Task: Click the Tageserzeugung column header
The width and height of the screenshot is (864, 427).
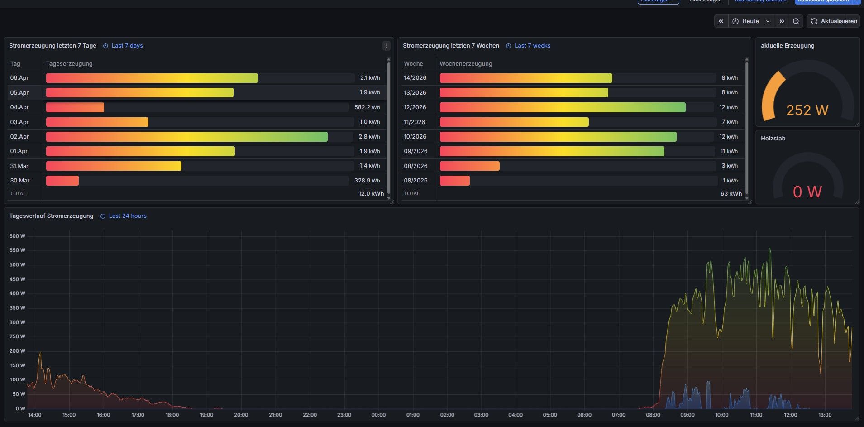Action: [x=69, y=64]
